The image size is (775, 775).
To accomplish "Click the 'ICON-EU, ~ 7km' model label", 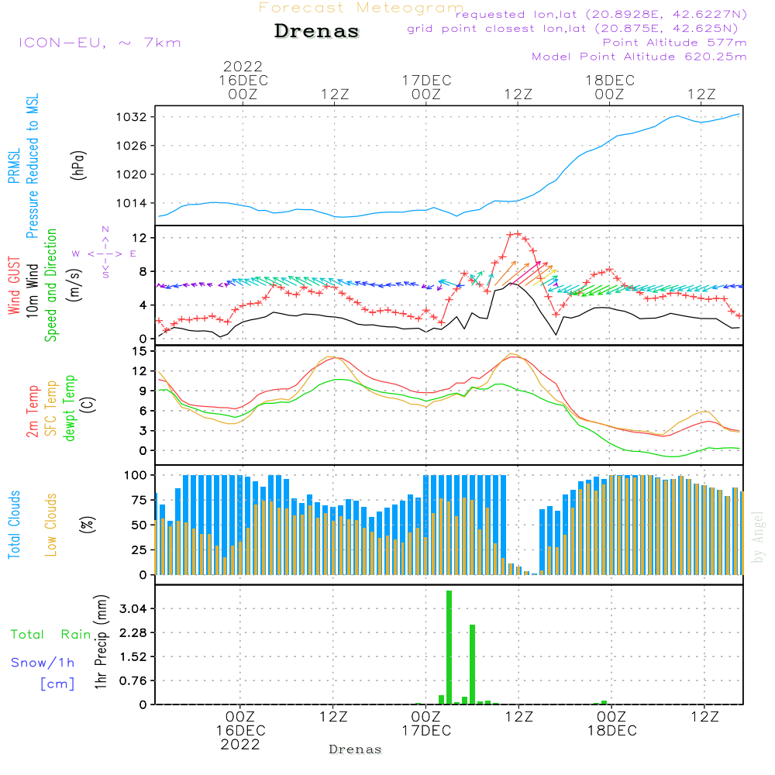I will pos(100,43).
